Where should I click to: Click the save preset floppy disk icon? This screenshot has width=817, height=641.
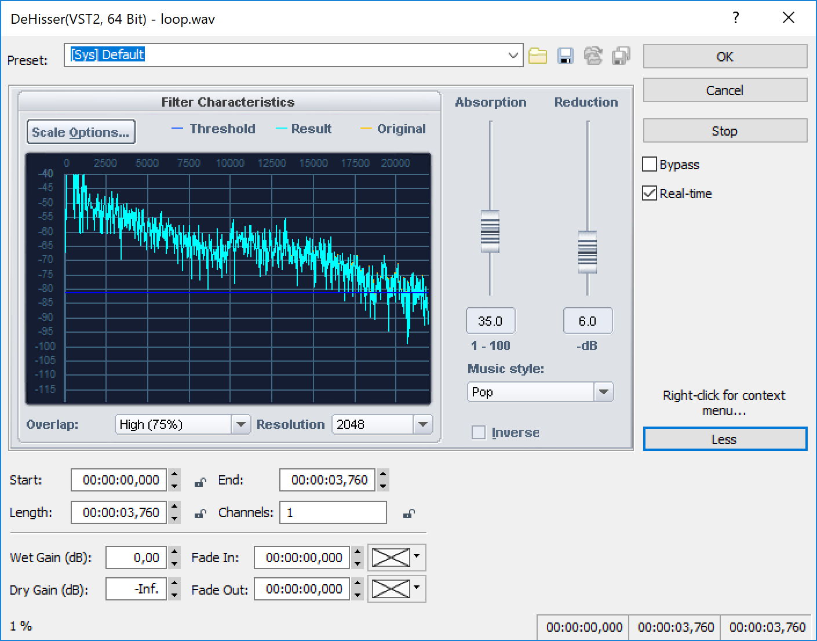click(565, 56)
